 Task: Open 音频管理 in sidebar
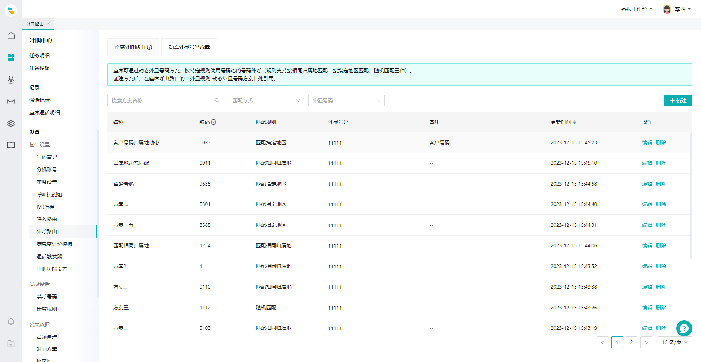click(47, 337)
